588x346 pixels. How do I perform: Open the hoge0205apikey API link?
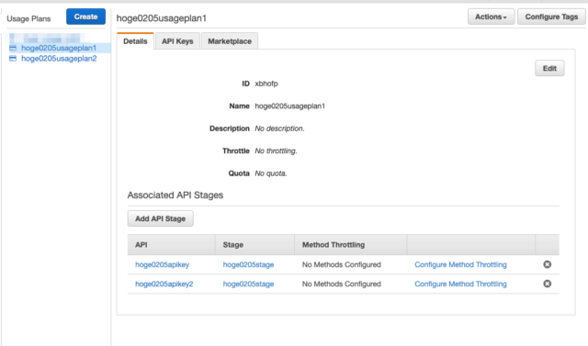point(162,264)
